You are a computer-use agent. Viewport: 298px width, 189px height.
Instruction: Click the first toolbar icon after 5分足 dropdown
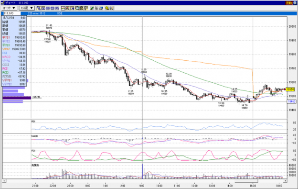(39, 8)
